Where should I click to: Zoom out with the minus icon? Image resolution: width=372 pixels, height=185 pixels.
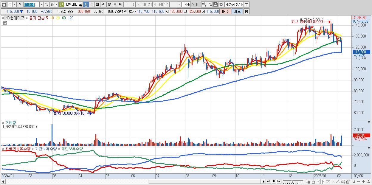358,182
